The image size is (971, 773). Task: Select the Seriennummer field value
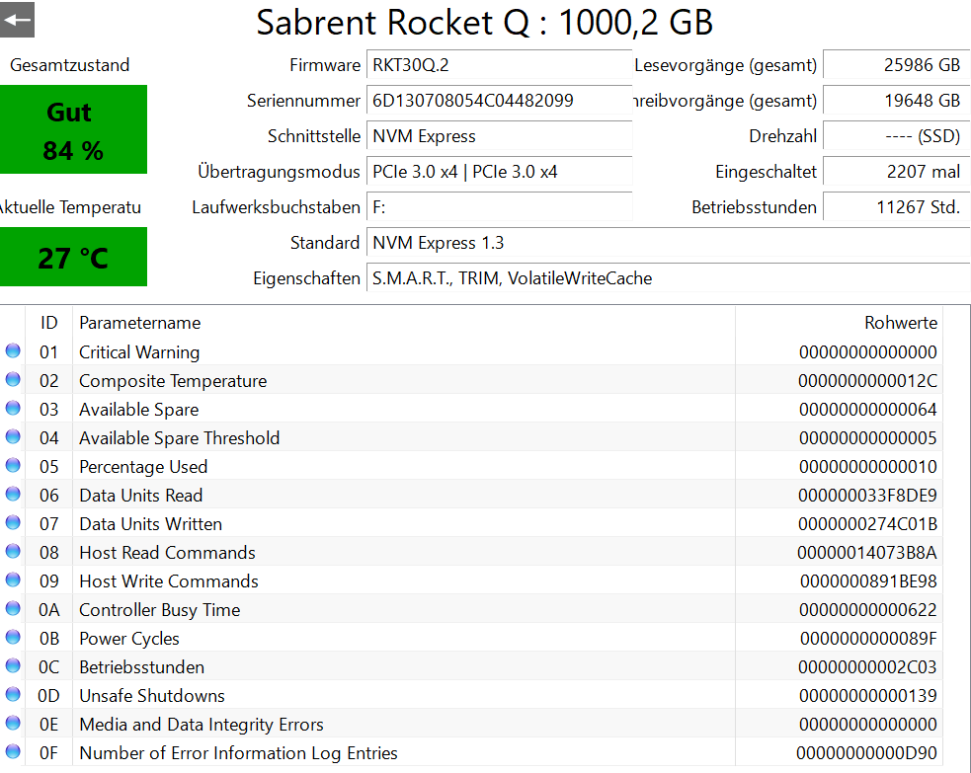(x=499, y=101)
